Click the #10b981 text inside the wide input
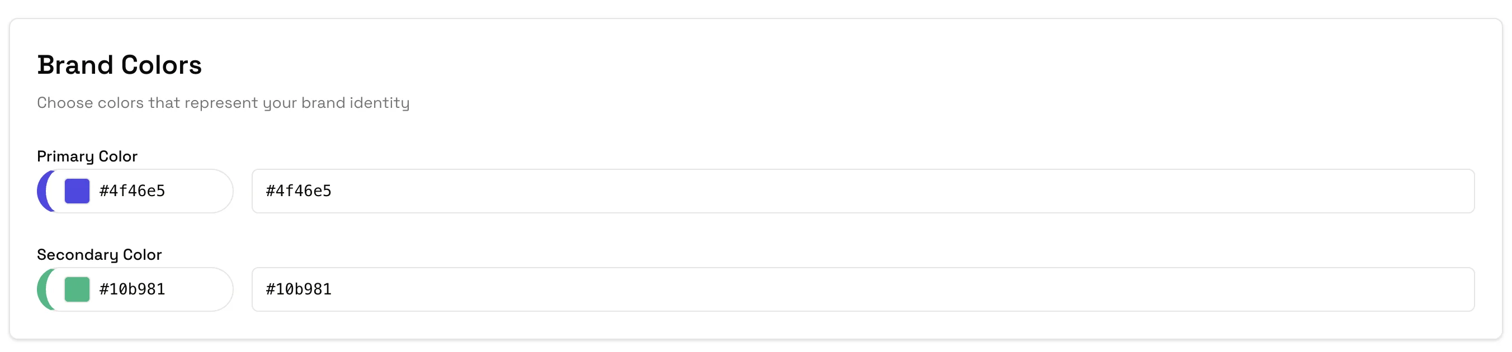Image resolution: width=1512 pixels, height=352 pixels. pyautogui.click(x=299, y=289)
